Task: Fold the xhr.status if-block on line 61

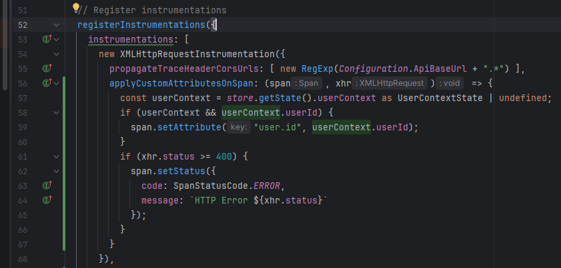Action: coord(57,156)
